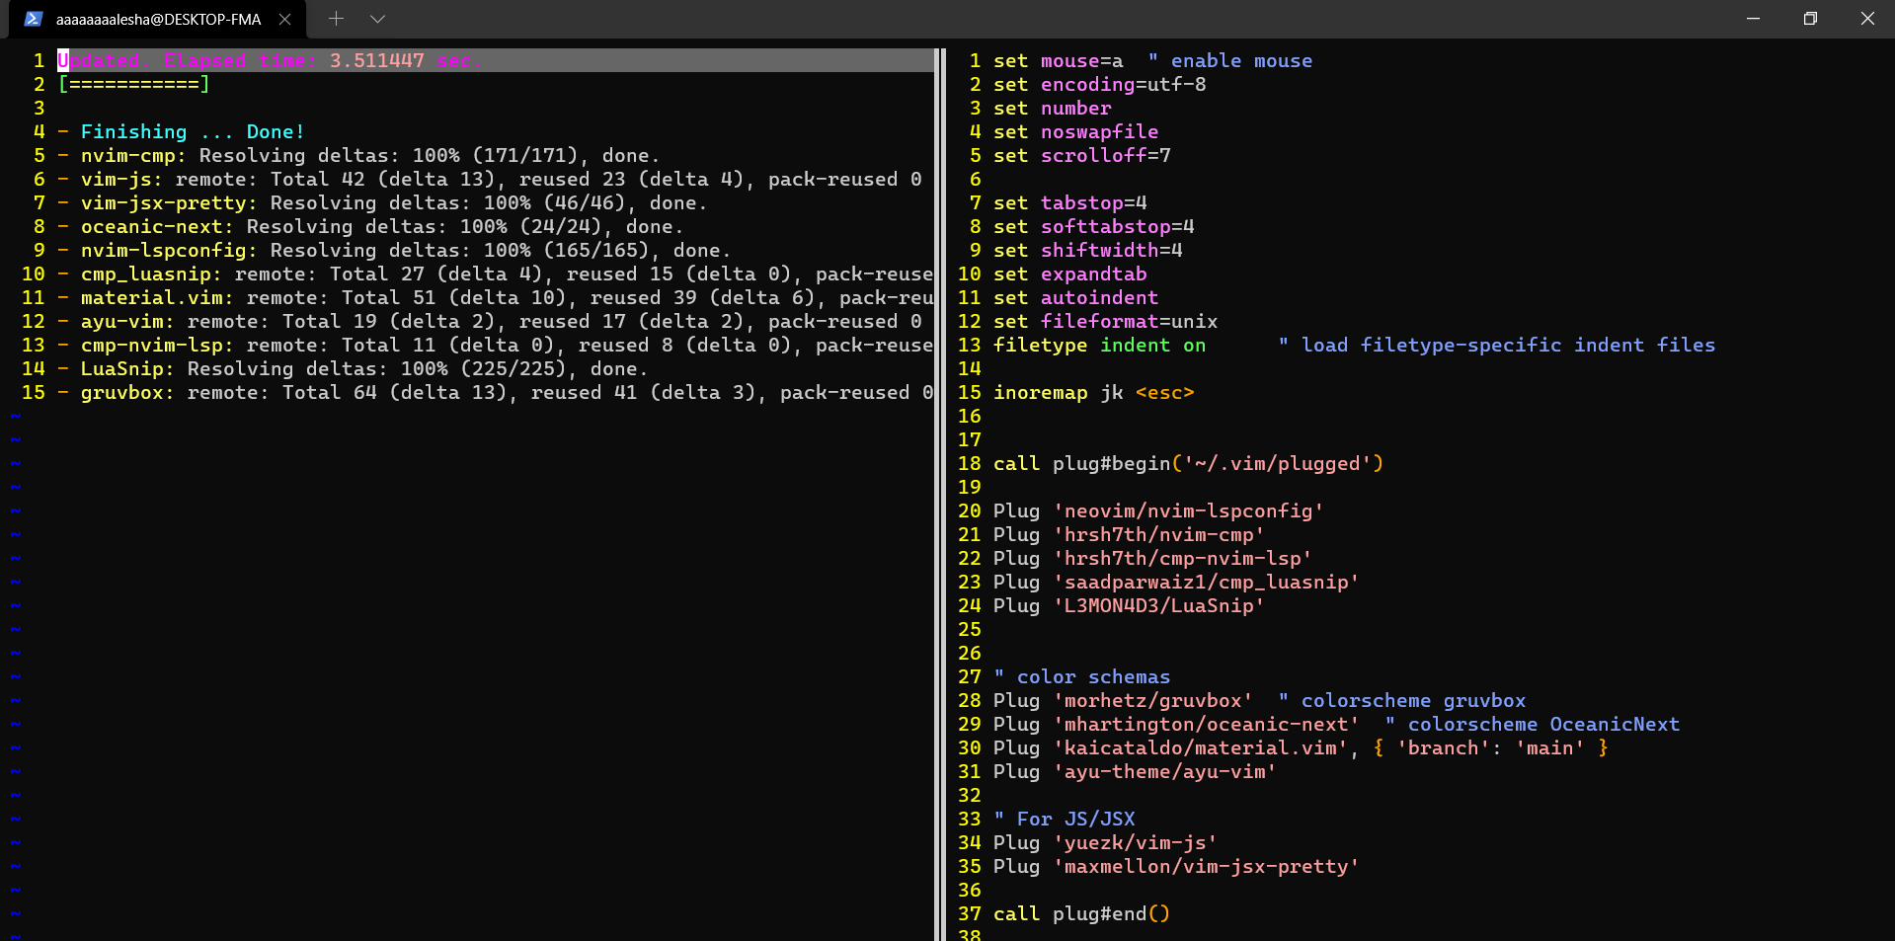Click the '" enable mouse' comment

(1230, 61)
